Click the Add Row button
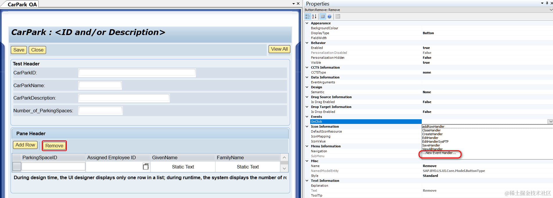The image size is (553, 198). point(25,145)
